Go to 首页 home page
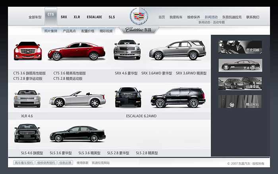 [162, 17]
